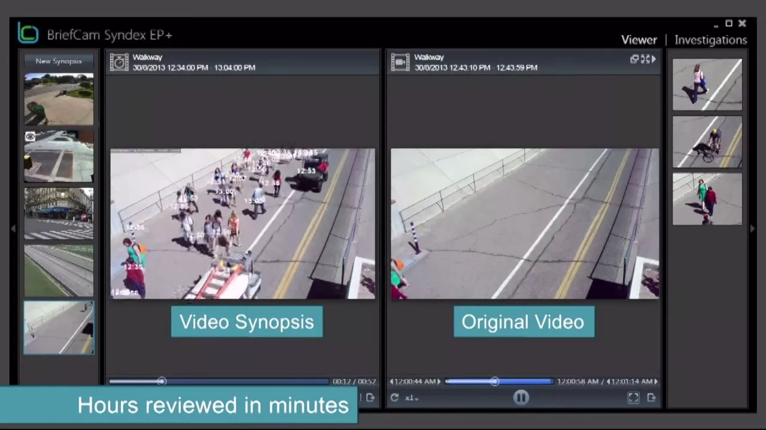Click the pop-out window icon in original video header
Viewport: 766px width, 430px height.
click(x=634, y=59)
